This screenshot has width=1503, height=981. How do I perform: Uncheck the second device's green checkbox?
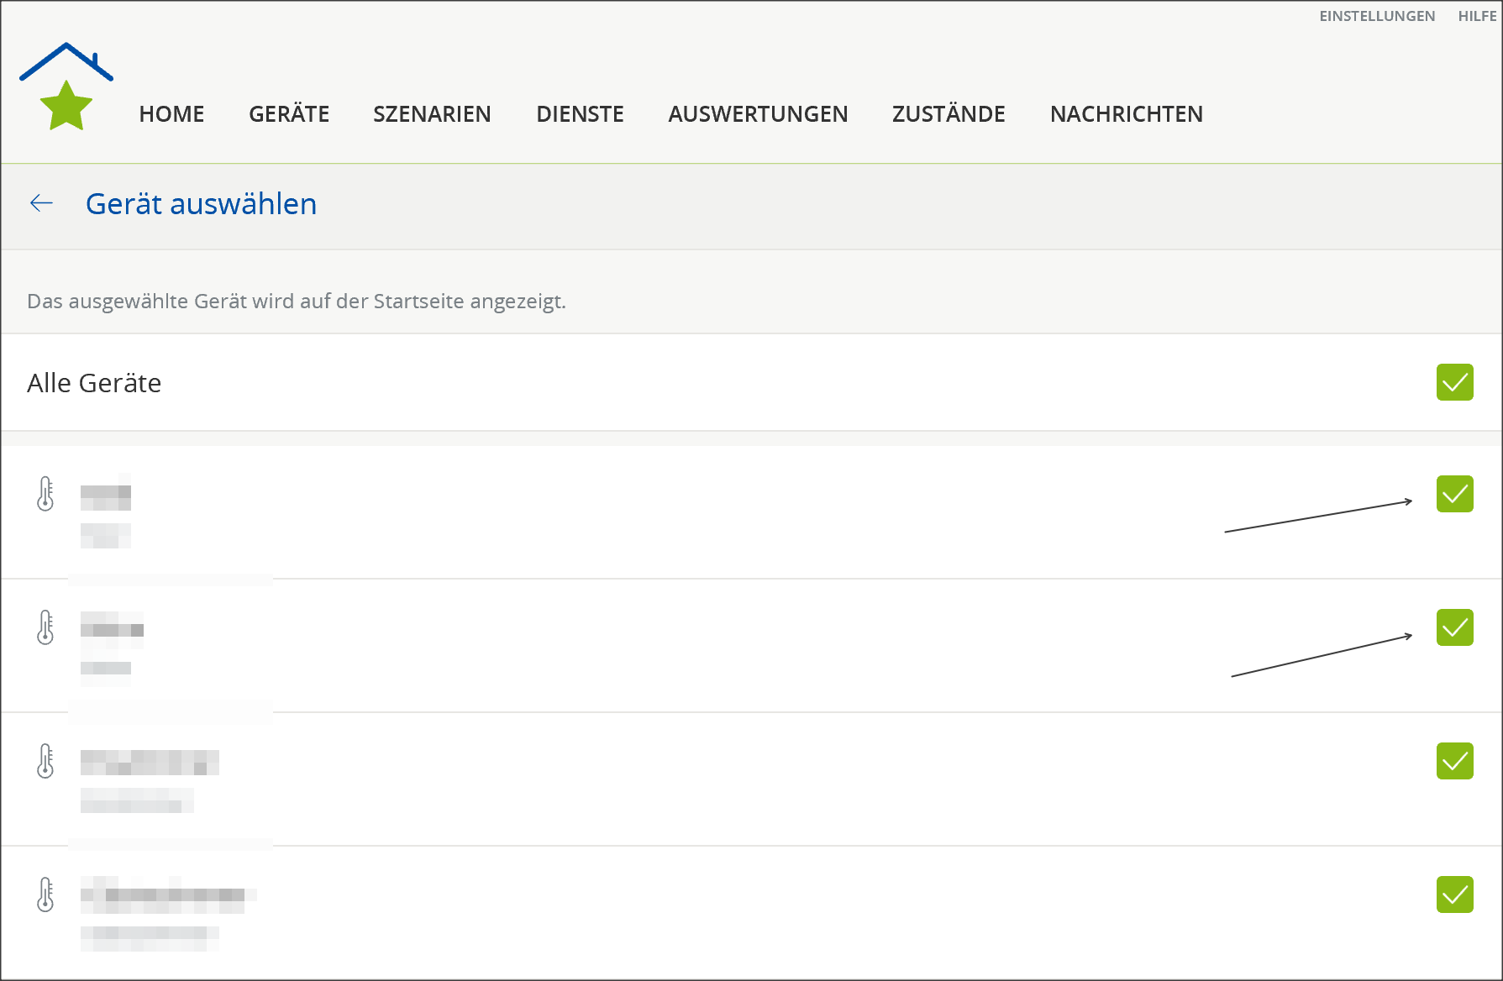click(1454, 627)
